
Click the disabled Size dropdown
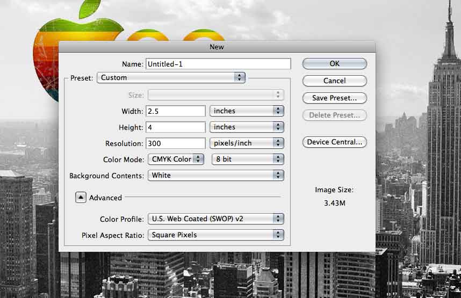216,95
